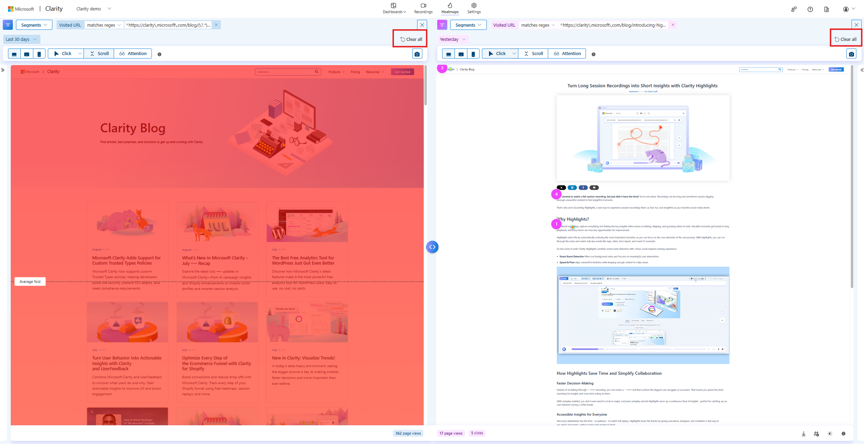Select tablet device view in left heatmap

point(27,54)
